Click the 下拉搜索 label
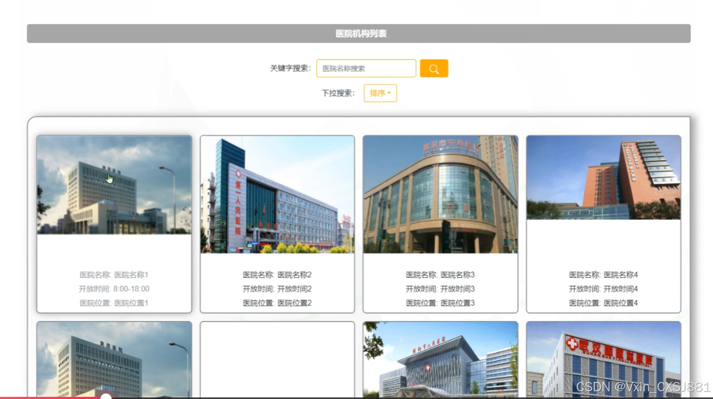 point(339,93)
